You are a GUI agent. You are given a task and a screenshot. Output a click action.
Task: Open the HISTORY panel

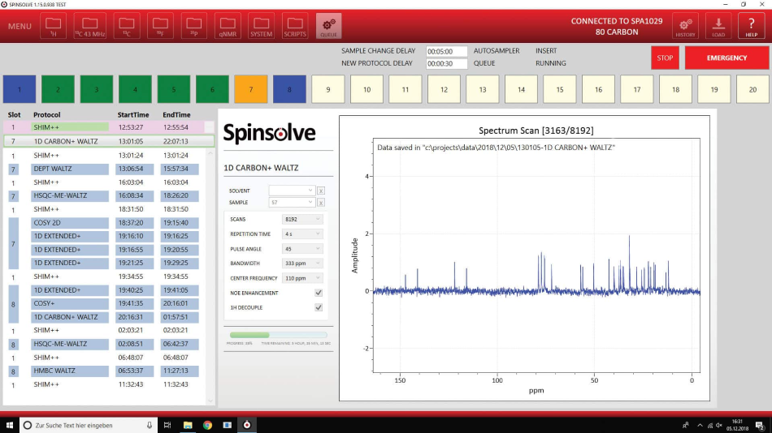coord(685,26)
